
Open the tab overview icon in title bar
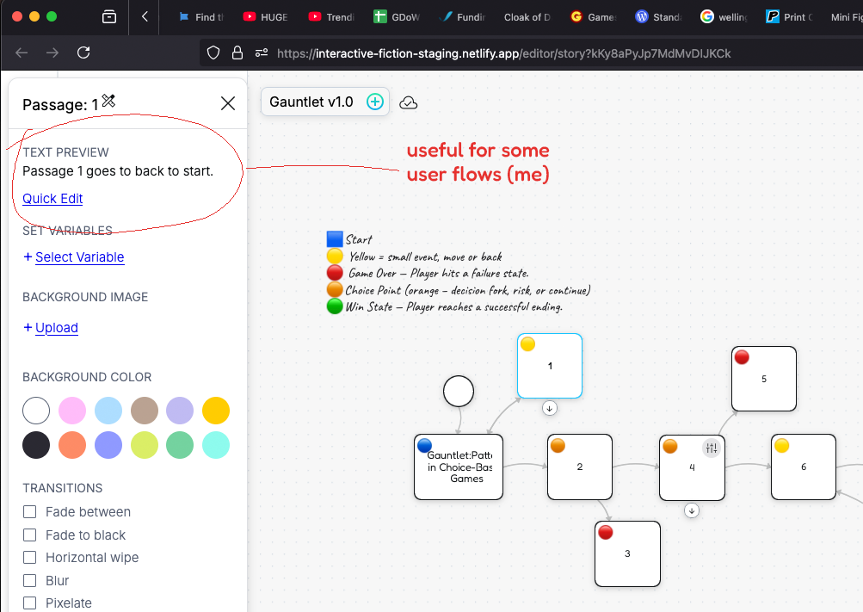109,17
